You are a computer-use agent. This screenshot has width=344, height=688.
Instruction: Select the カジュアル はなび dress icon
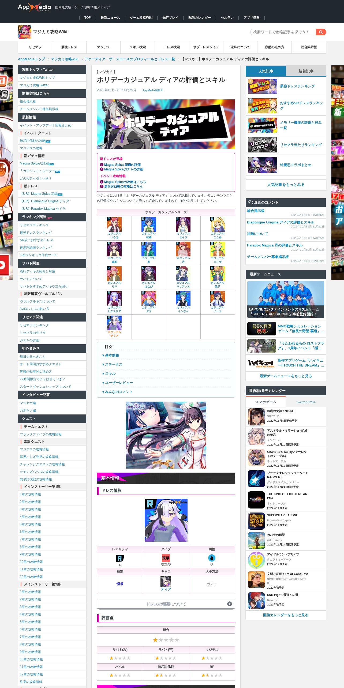(149, 274)
